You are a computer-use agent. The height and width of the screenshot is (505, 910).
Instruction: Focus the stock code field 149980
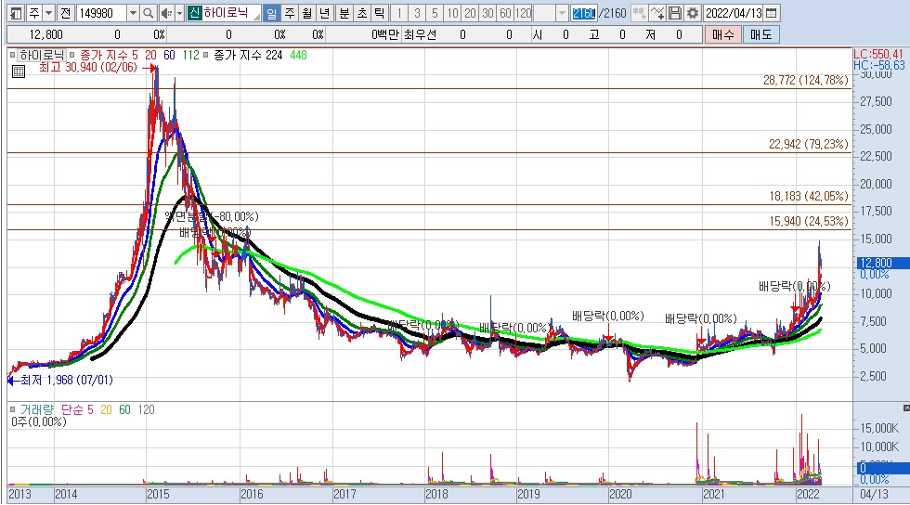click(101, 13)
